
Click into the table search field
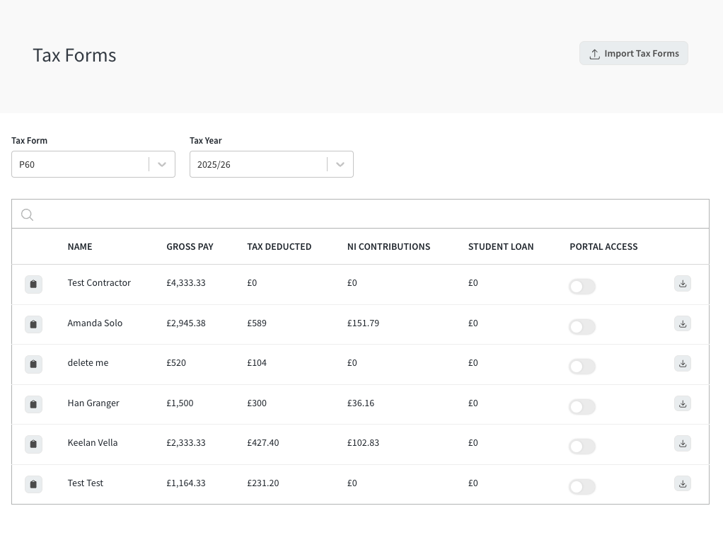pyautogui.click(x=360, y=214)
